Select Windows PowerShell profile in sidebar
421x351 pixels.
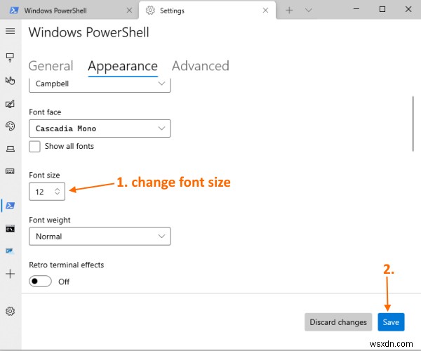coord(11,206)
